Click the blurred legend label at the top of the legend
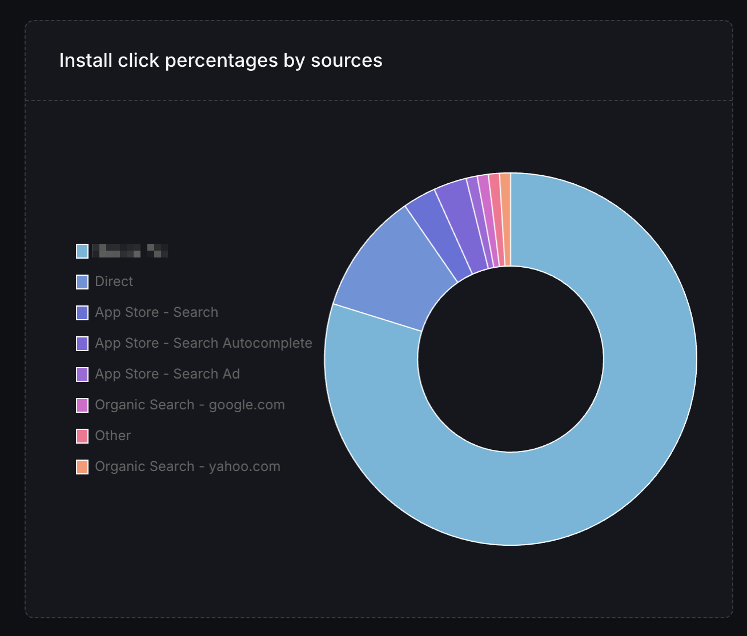Image resolution: width=747 pixels, height=636 pixels. [x=130, y=251]
